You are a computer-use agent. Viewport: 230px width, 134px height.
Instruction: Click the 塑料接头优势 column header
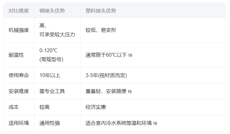[x=101, y=11]
